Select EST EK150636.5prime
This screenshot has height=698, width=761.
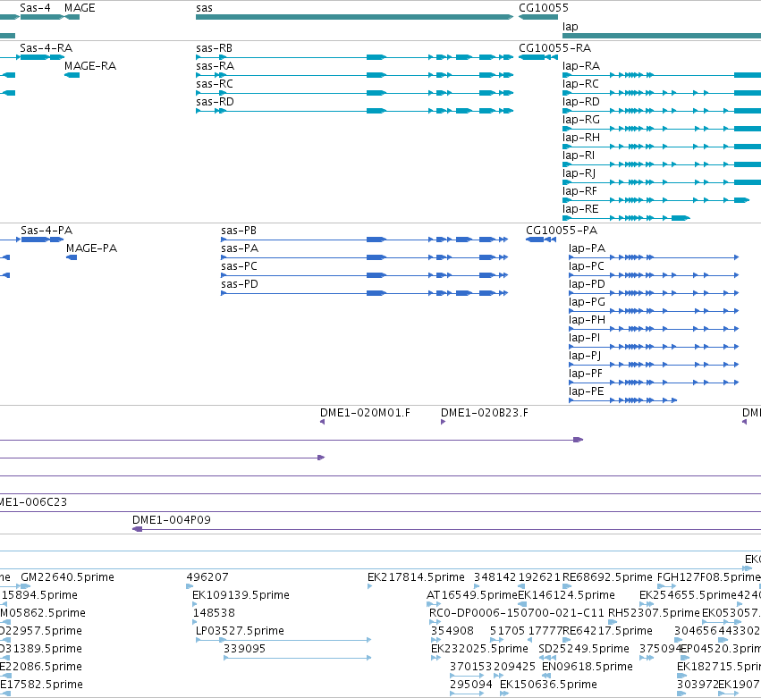tap(548, 685)
